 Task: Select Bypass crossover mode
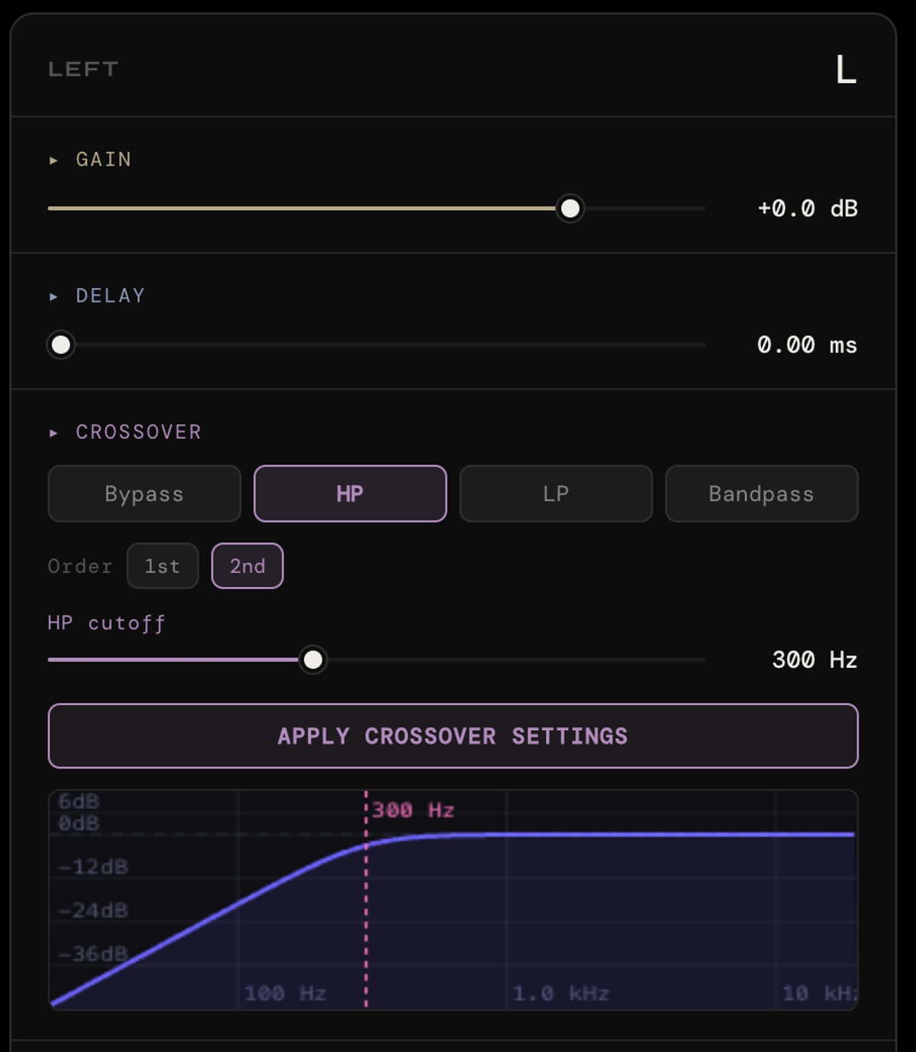pyautogui.click(x=144, y=494)
